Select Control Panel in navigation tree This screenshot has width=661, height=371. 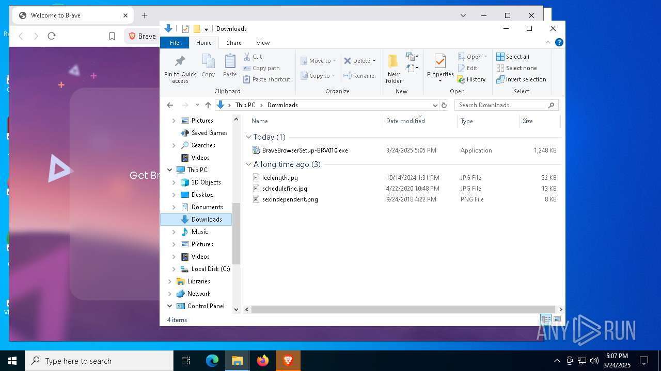206,306
